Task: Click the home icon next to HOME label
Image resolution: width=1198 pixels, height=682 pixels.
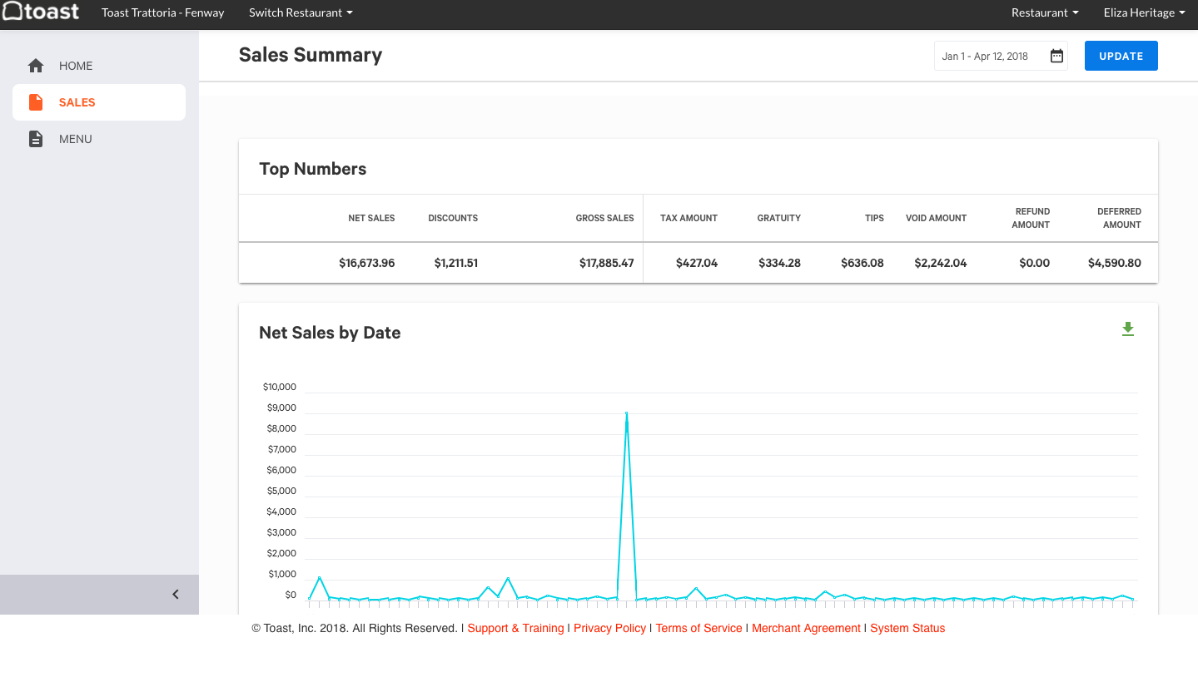Action: [36, 65]
